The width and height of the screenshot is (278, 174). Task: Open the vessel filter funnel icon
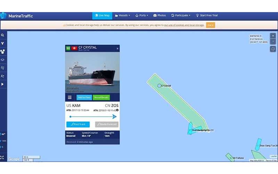click(x=2, y=43)
